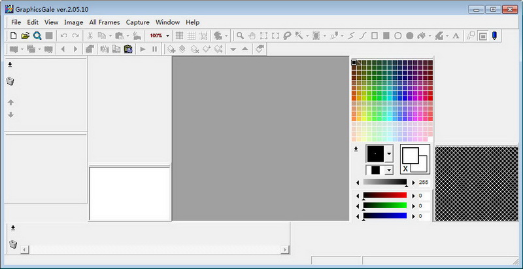Open the 100% zoom dropdown
Screen dimensions: 523x269
167,36
